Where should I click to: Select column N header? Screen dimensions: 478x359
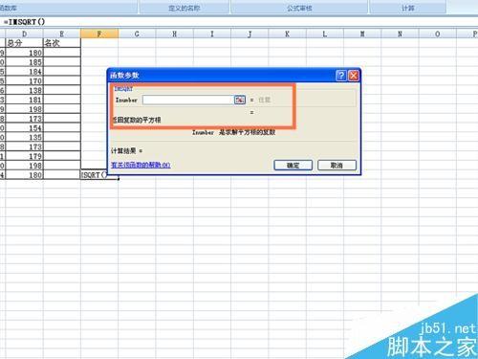click(401, 34)
